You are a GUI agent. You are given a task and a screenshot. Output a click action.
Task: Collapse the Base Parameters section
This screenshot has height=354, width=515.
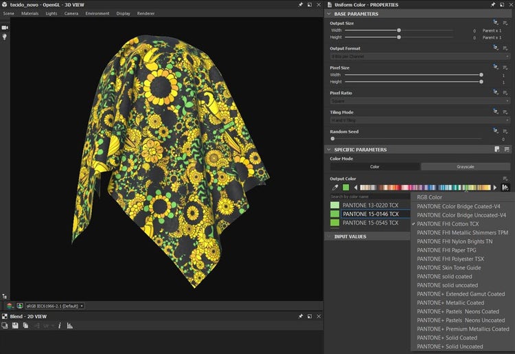coord(328,14)
